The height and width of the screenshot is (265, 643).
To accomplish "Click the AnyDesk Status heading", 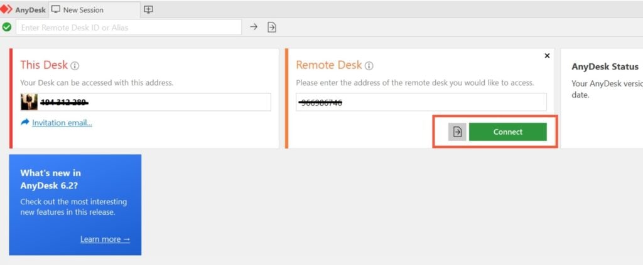I will click(605, 66).
